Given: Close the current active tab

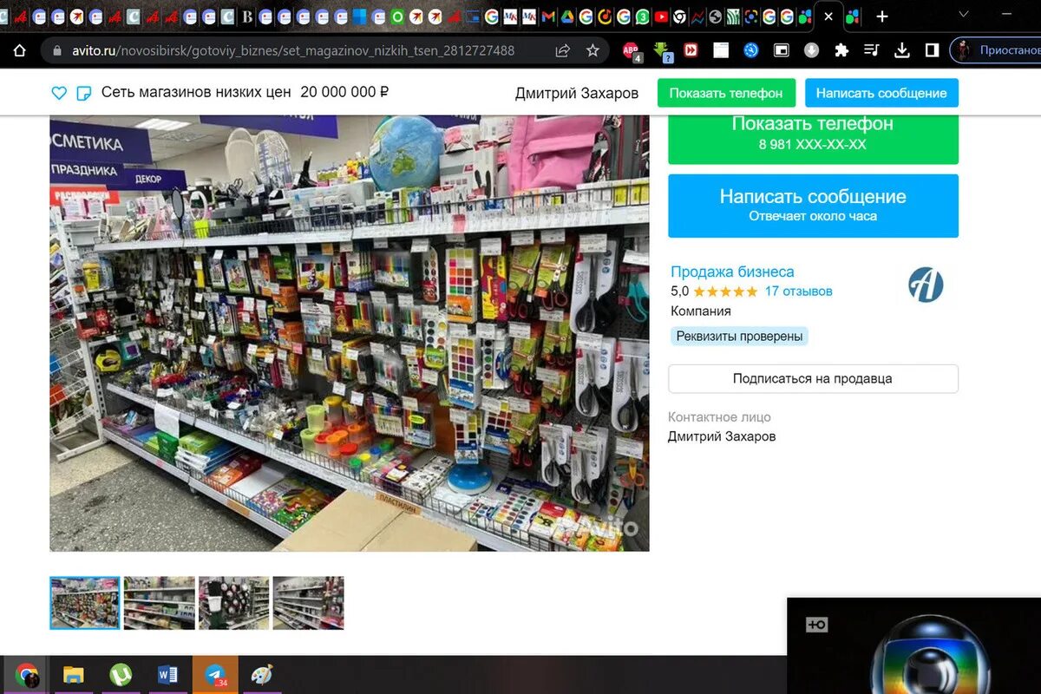Looking at the screenshot, I should point(828,16).
